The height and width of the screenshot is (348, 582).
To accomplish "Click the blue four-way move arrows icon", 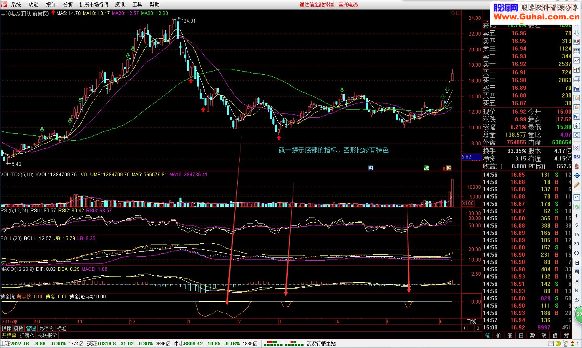I will [577, 175].
